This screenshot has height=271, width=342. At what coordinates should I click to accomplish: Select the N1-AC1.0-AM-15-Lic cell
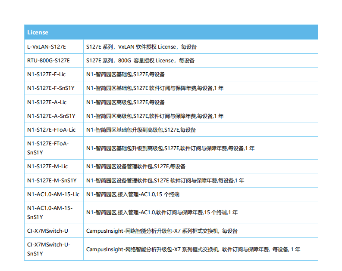(53, 194)
